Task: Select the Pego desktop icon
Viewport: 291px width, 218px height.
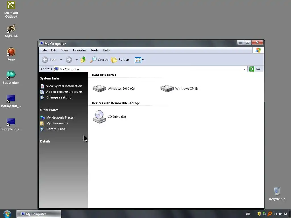Action: (x=11, y=54)
